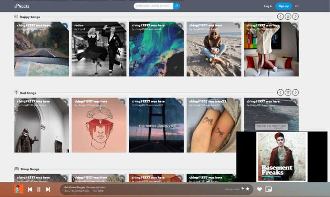Click the Sleep Songs section heading
Image resolution: width=330 pixels, height=197 pixels.
pos(30,169)
